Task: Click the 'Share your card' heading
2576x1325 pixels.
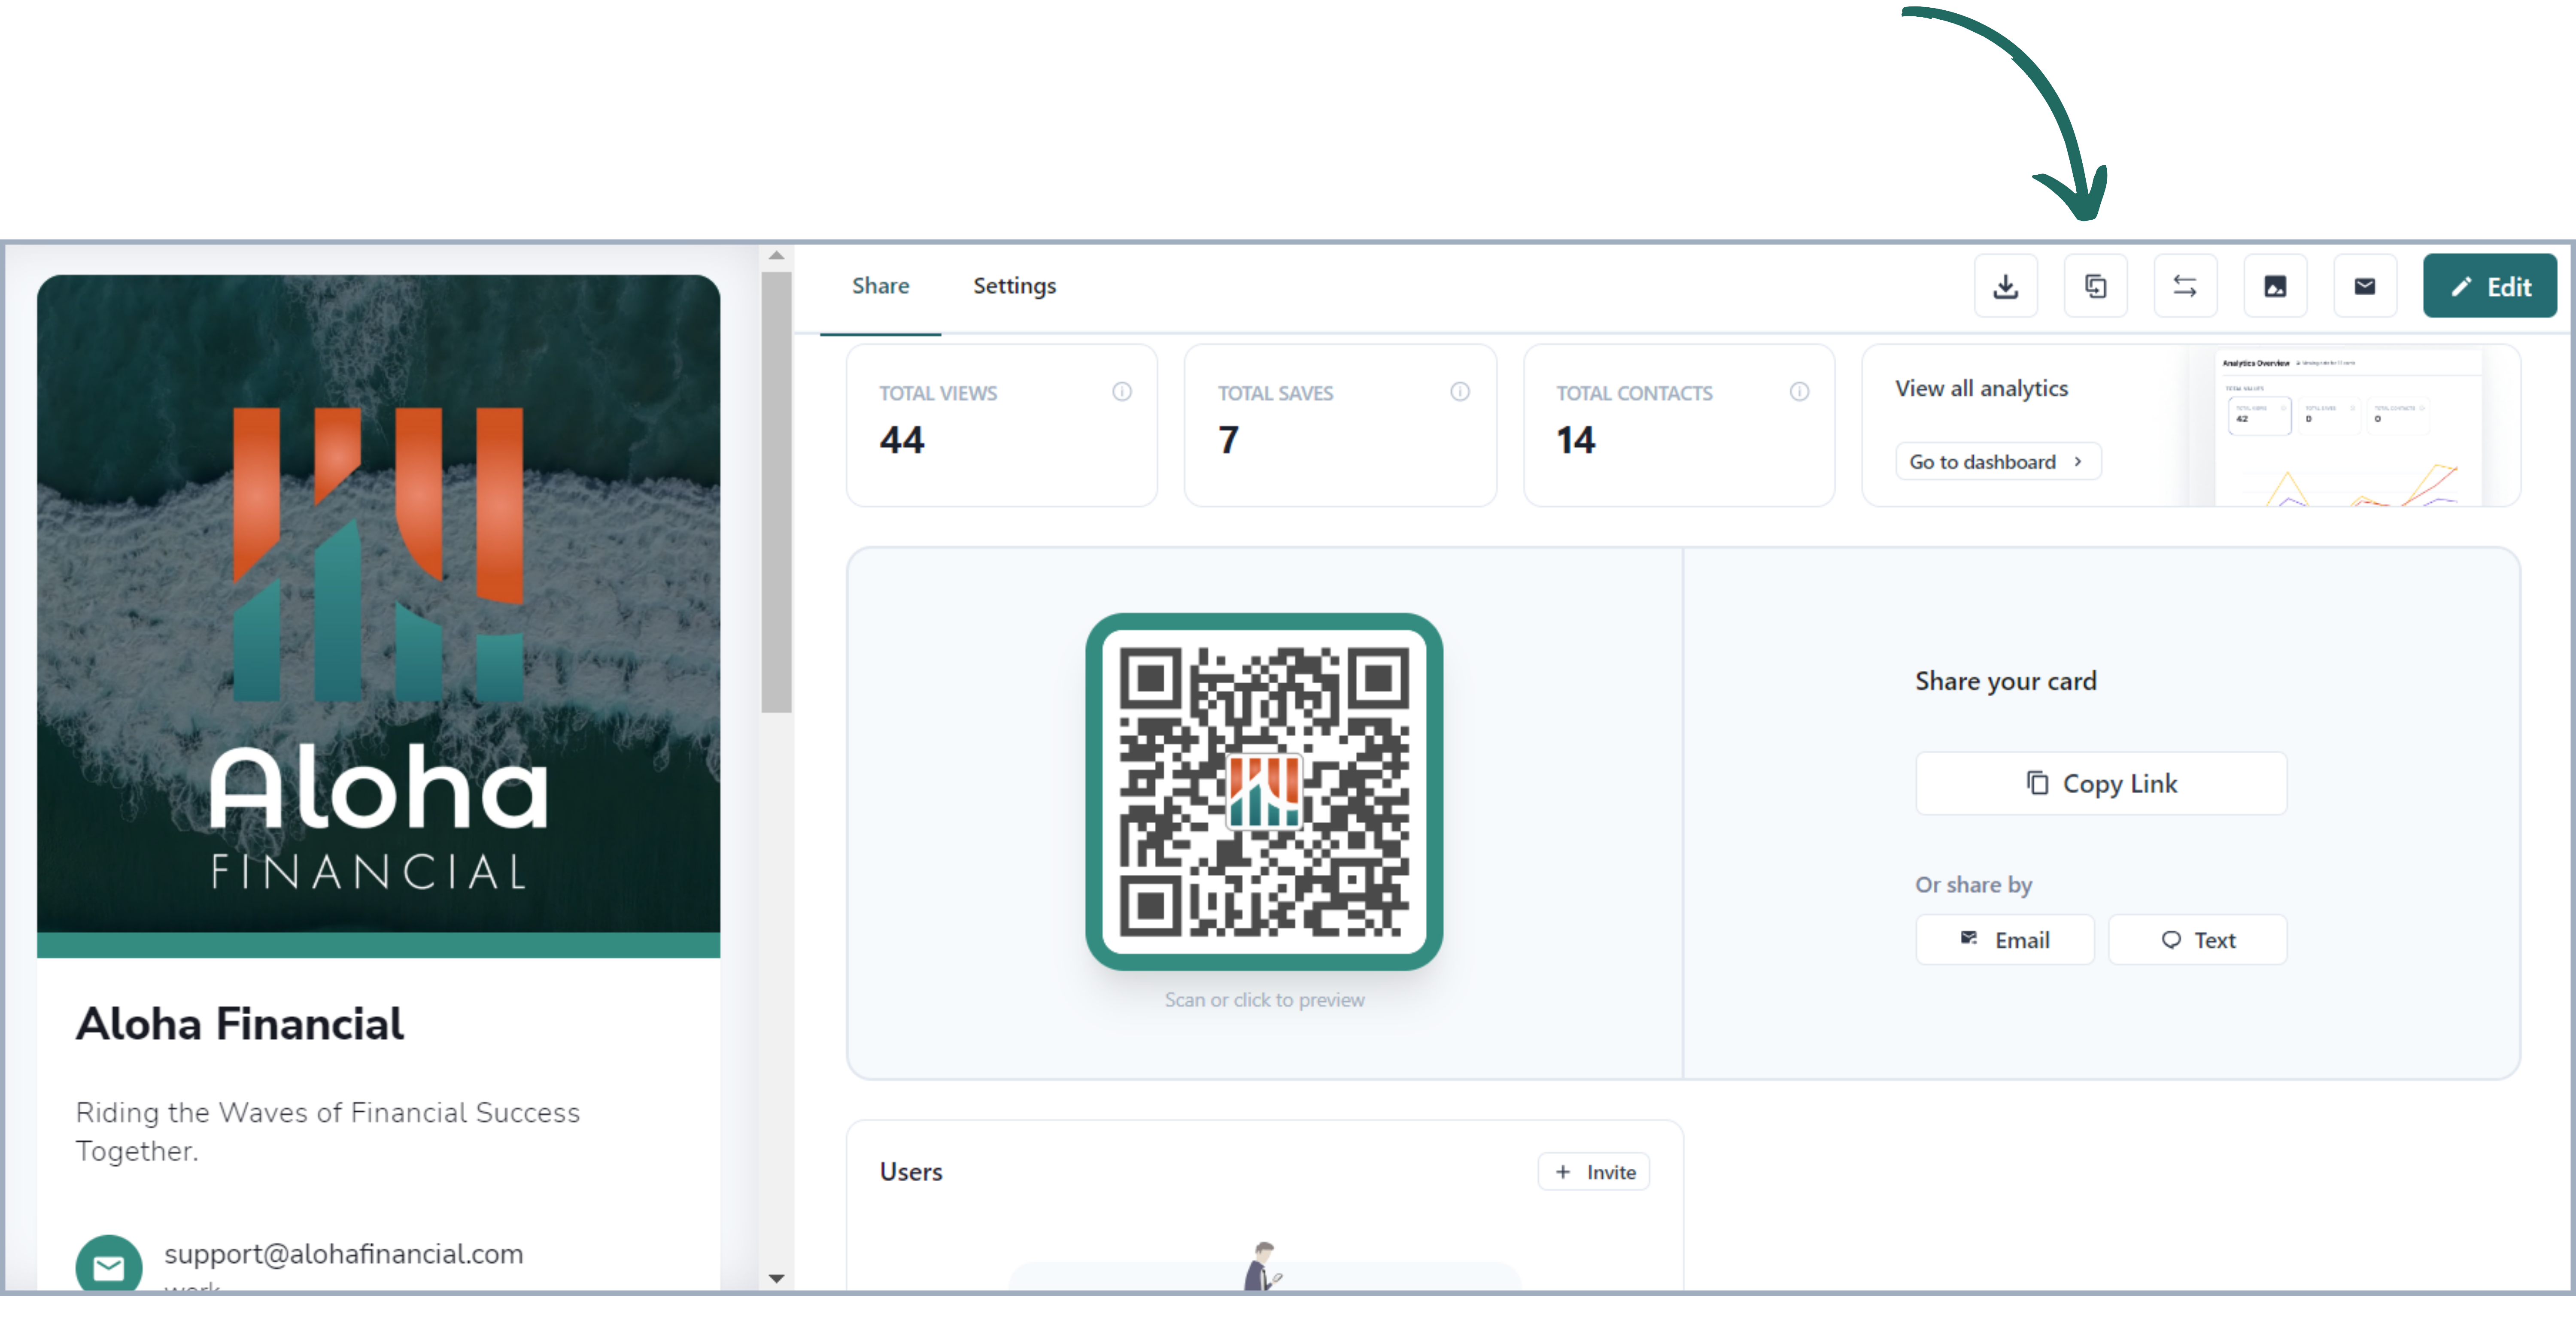Action: point(2005,681)
